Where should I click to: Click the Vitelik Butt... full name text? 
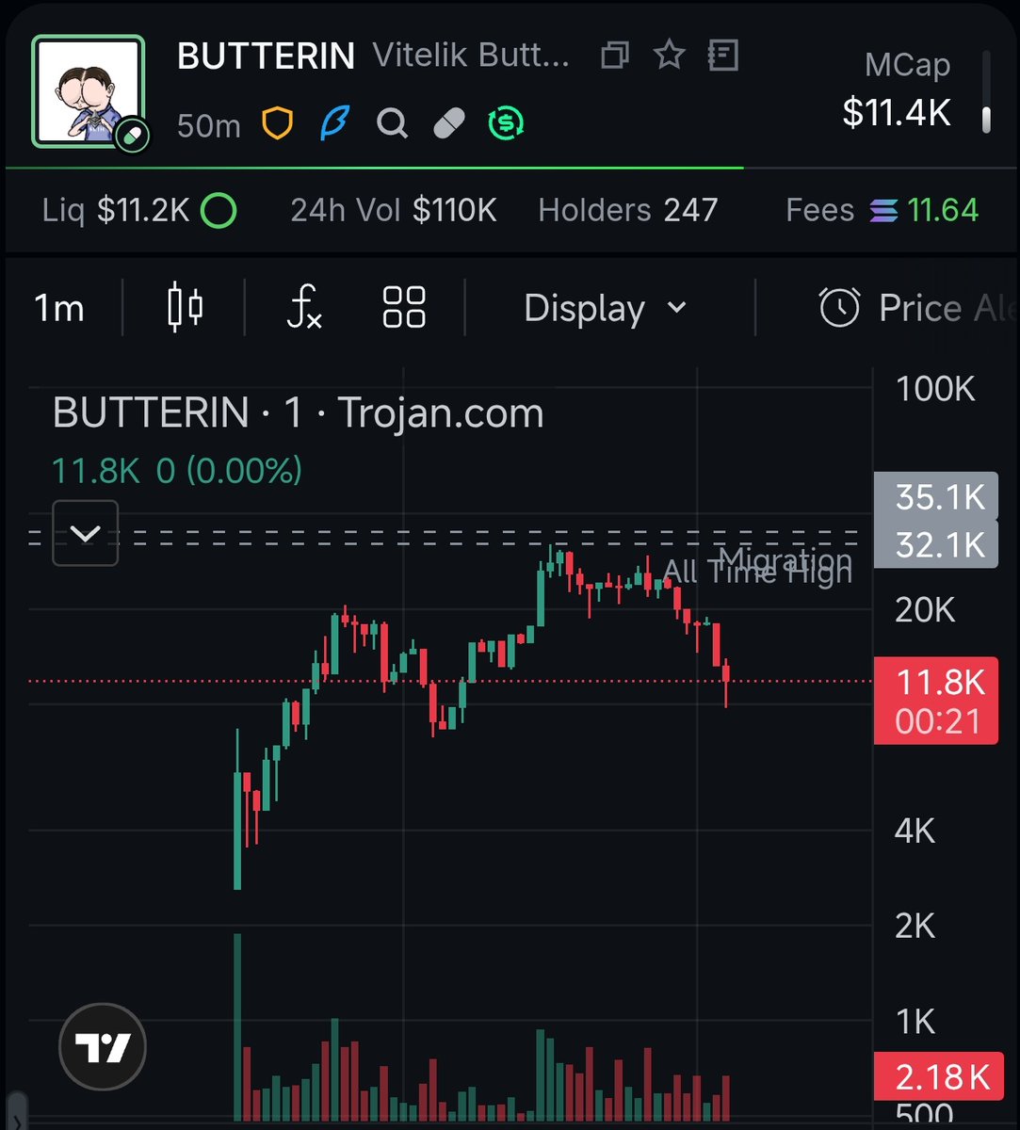pos(472,56)
